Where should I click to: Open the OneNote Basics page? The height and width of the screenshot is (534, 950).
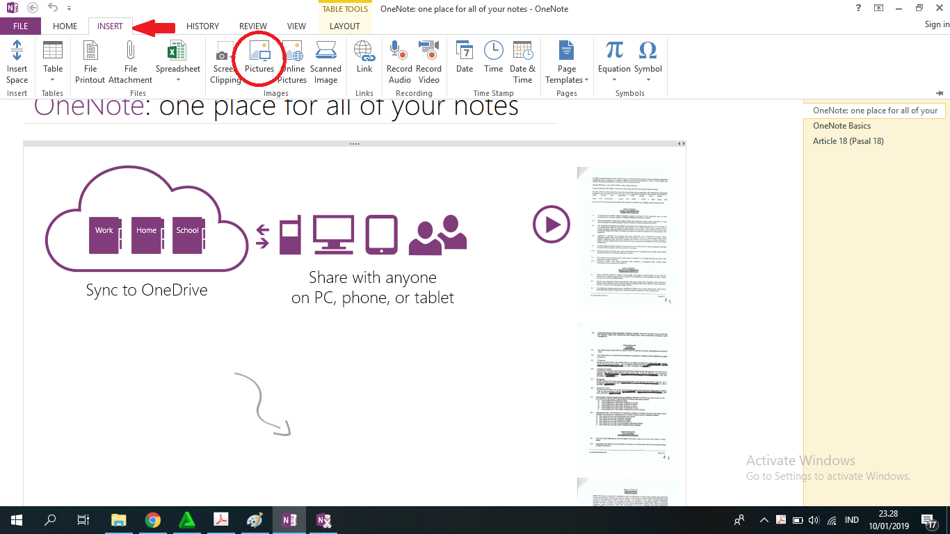pyautogui.click(x=842, y=126)
